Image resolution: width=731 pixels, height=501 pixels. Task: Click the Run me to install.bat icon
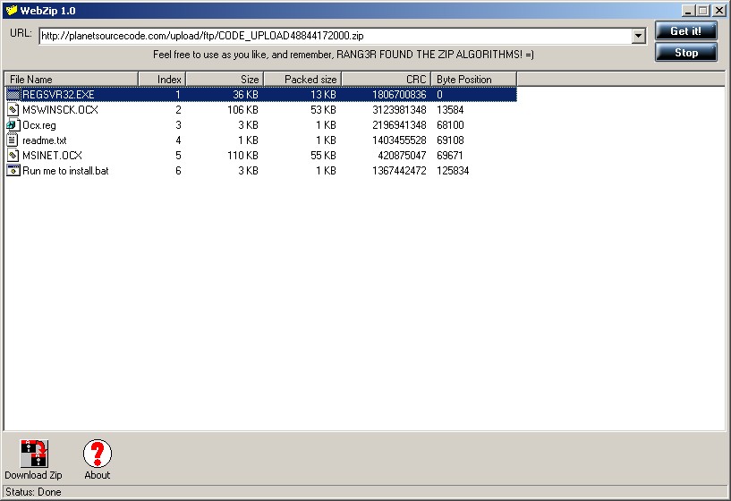[13, 171]
